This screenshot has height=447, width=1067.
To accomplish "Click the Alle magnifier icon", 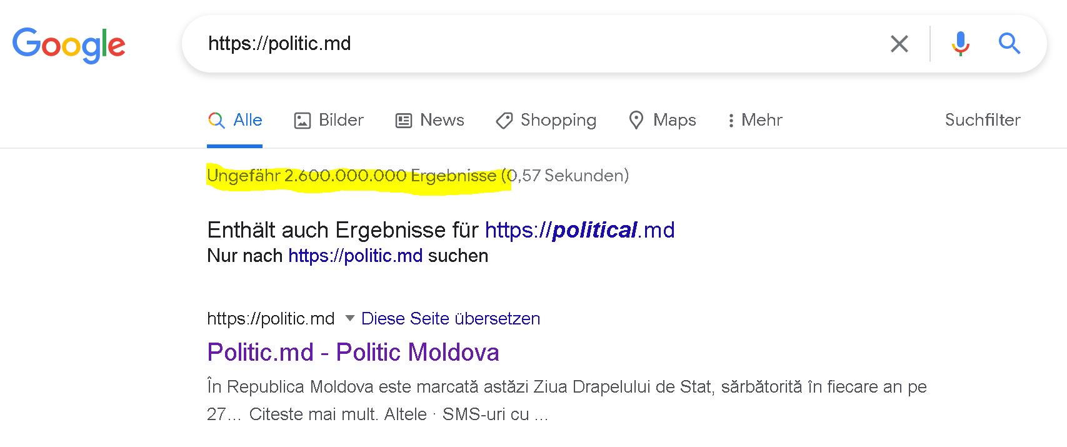I will (216, 120).
